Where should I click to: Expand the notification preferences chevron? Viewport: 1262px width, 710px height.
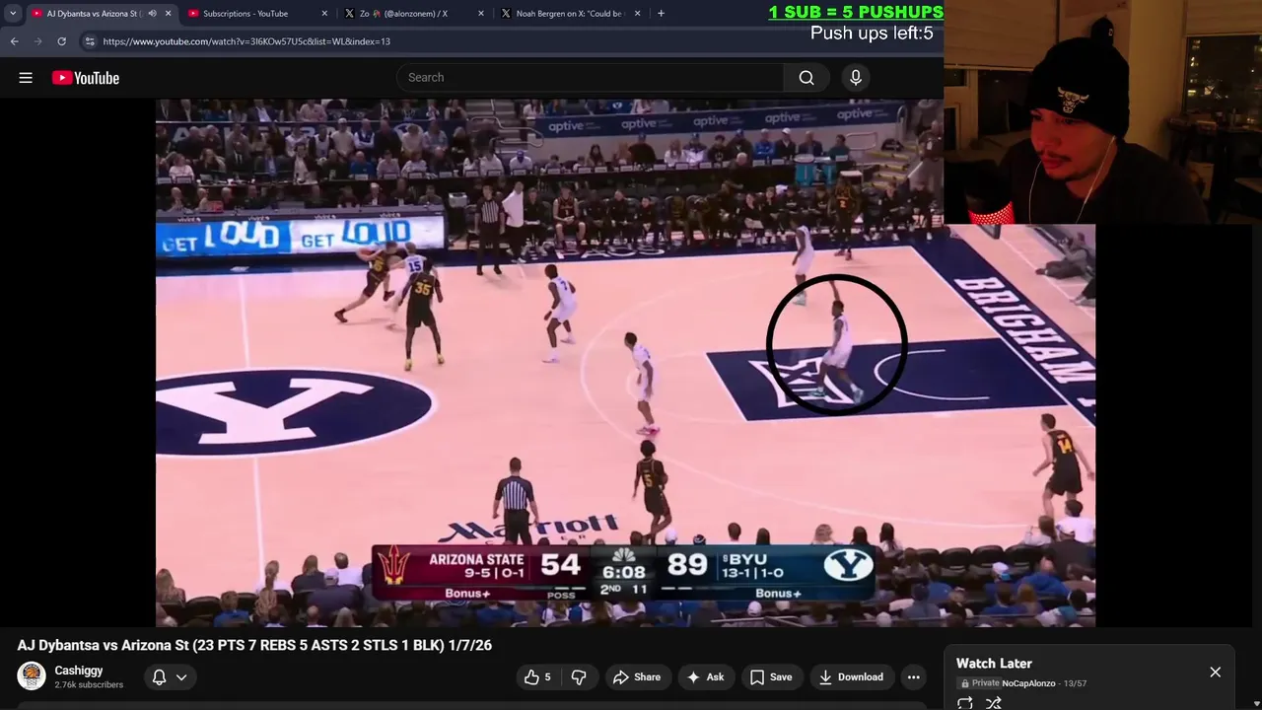pos(181,677)
